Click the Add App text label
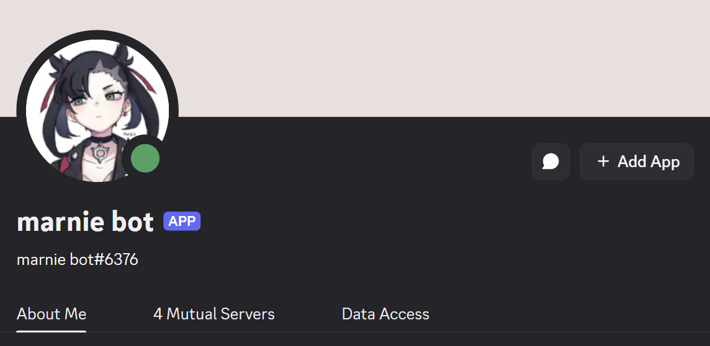 click(649, 162)
